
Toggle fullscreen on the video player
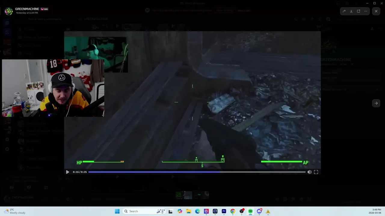(x=316, y=172)
